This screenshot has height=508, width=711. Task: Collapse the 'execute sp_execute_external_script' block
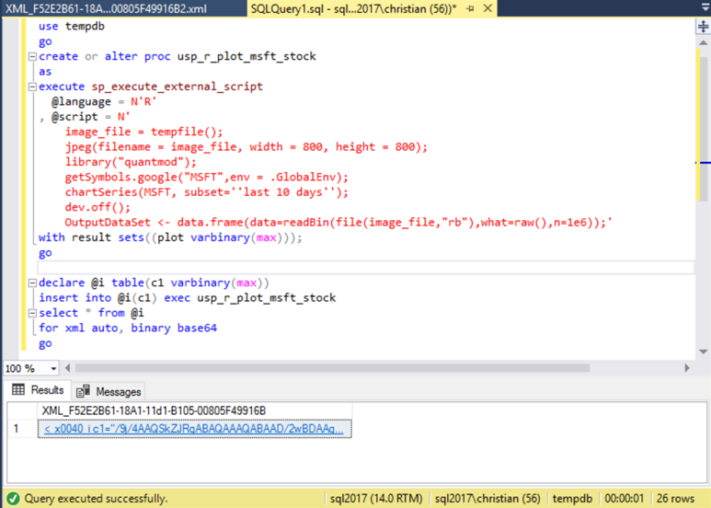(32, 87)
